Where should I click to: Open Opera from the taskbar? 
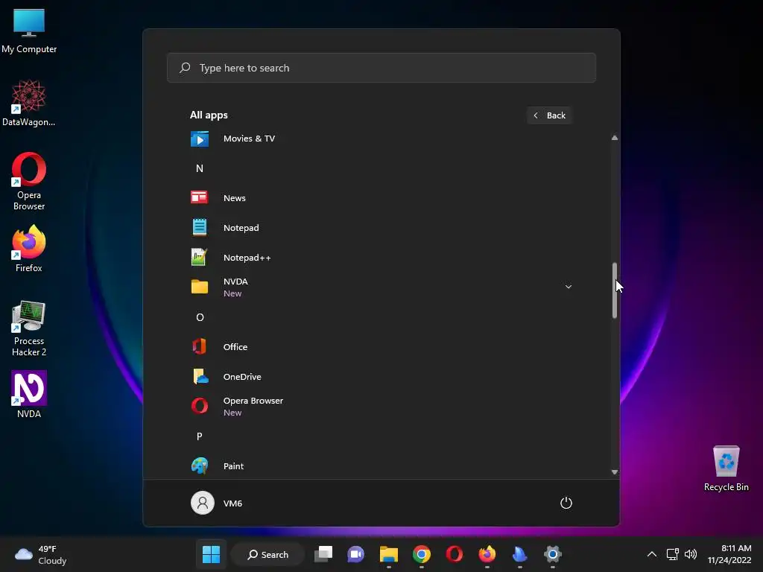tap(454, 554)
